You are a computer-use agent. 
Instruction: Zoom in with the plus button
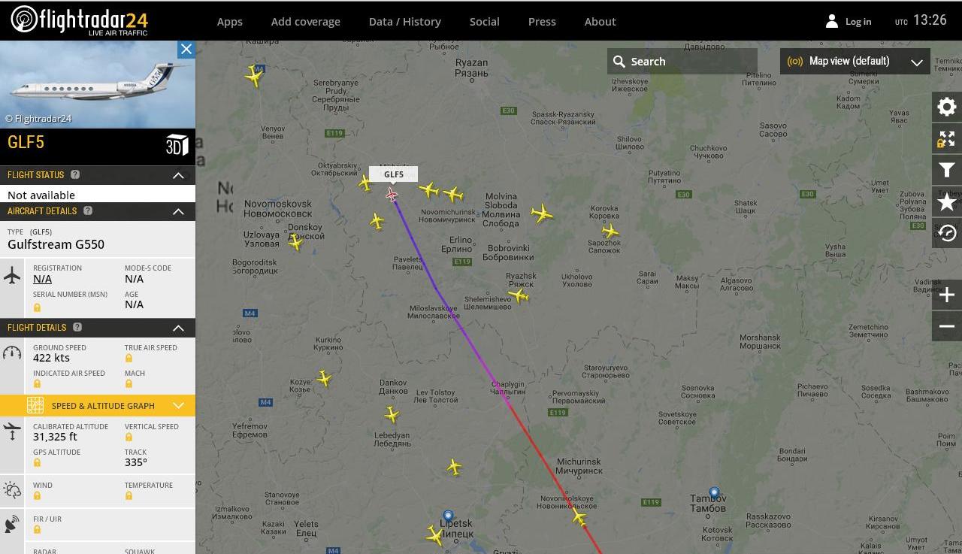pyautogui.click(x=947, y=295)
